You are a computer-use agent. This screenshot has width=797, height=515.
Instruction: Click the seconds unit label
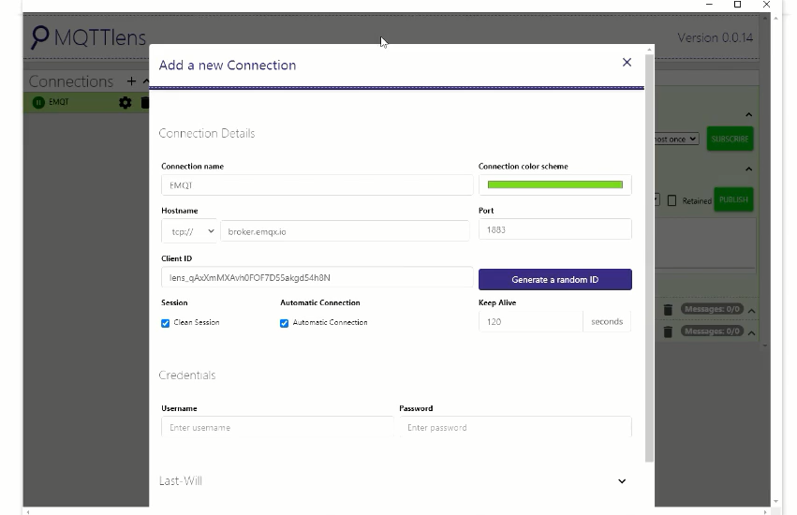(x=607, y=321)
